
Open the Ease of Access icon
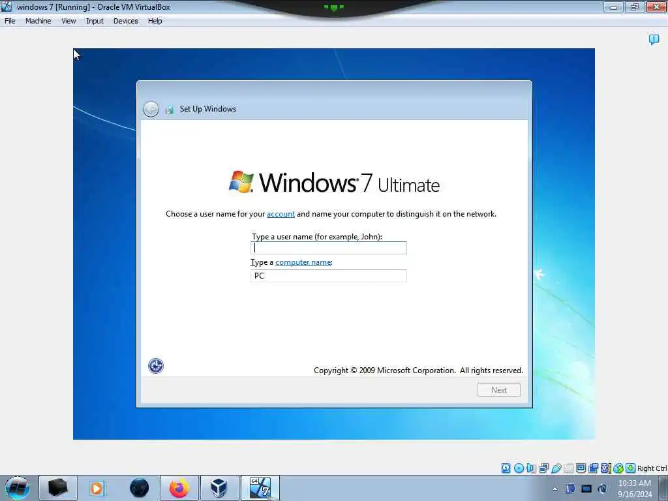click(x=156, y=366)
